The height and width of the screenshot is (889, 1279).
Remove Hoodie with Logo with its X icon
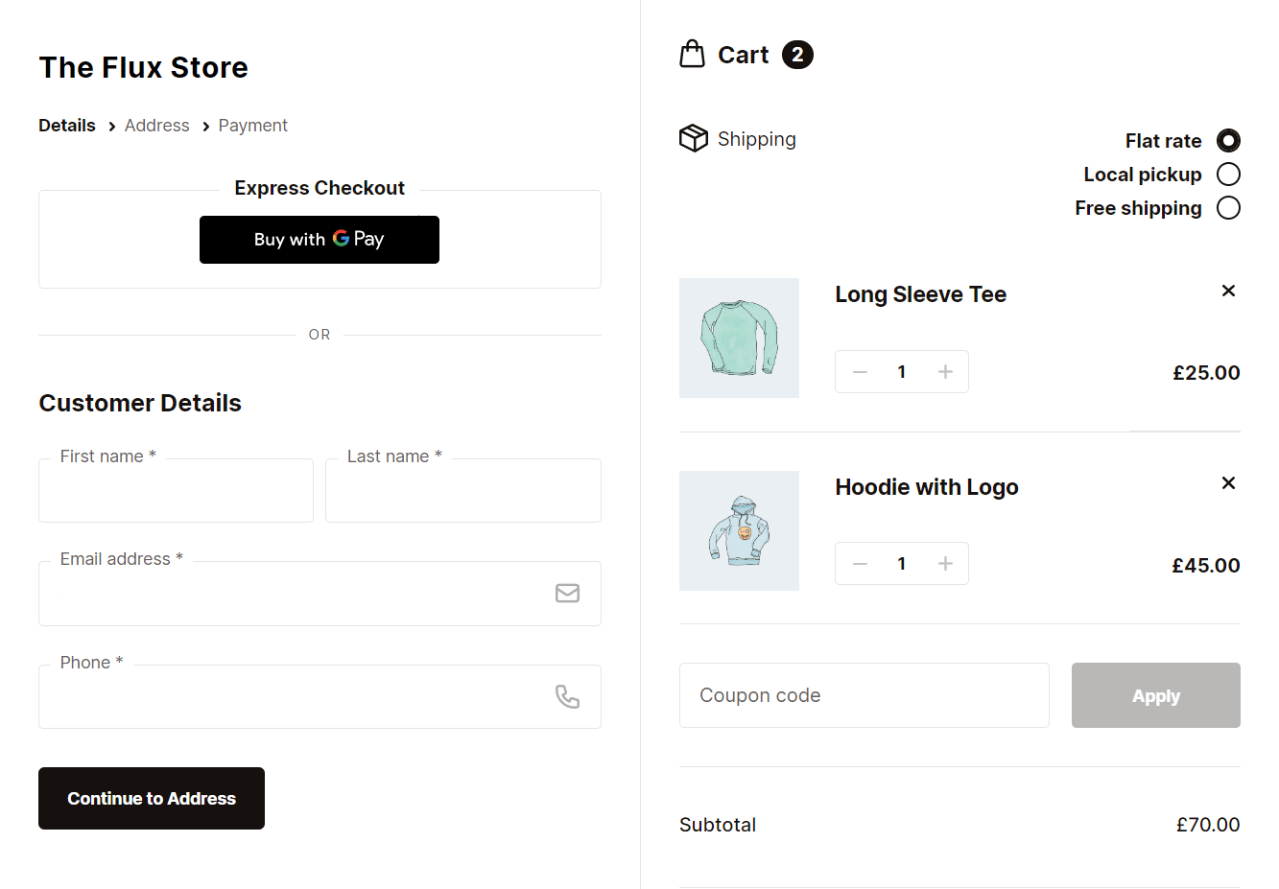coord(1228,482)
